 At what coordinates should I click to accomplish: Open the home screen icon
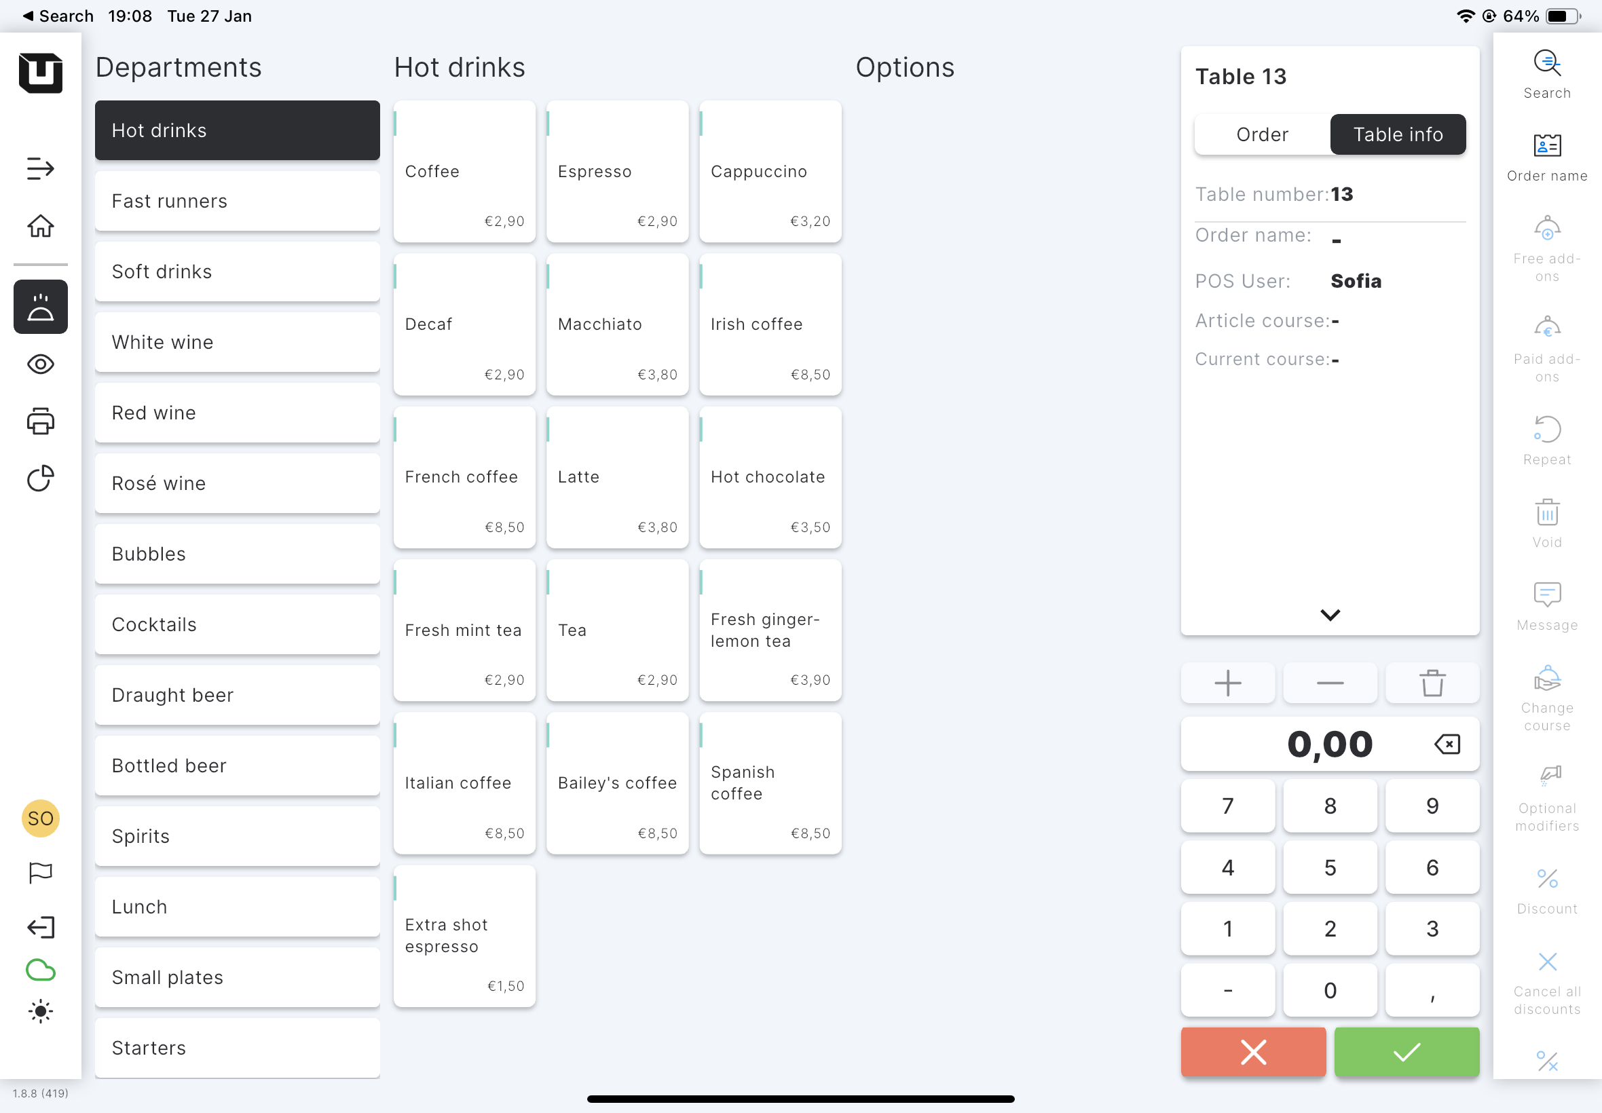coord(41,226)
